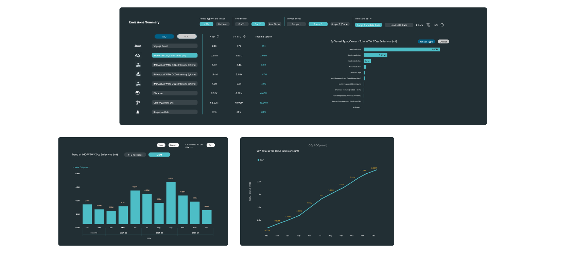Click the September bar in the trend chart

(171, 203)
